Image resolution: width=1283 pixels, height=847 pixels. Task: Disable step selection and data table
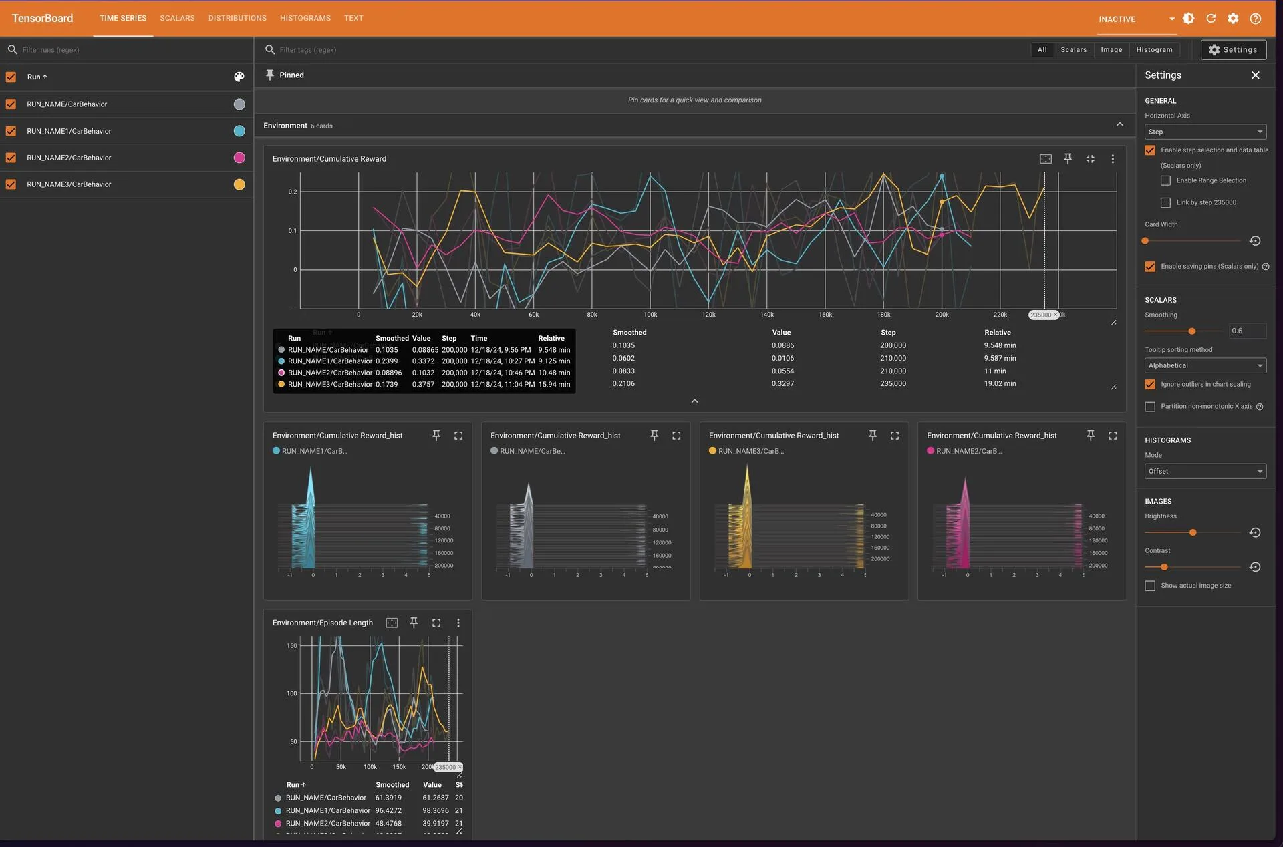coord(1150,150)
